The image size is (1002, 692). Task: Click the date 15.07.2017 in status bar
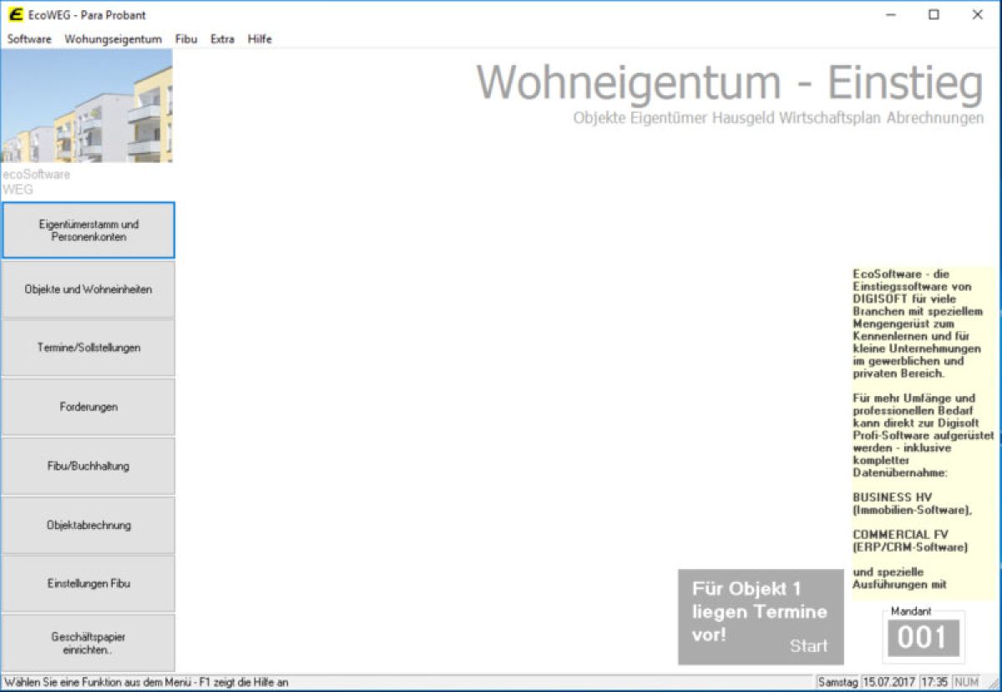(x=890, y=682)
